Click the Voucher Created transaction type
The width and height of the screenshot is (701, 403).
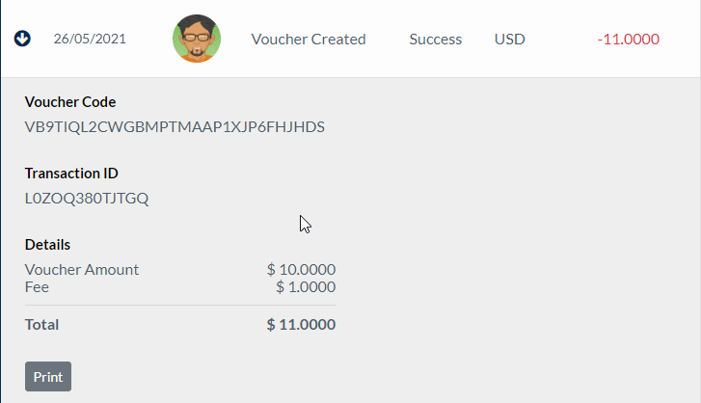[309, 40]
